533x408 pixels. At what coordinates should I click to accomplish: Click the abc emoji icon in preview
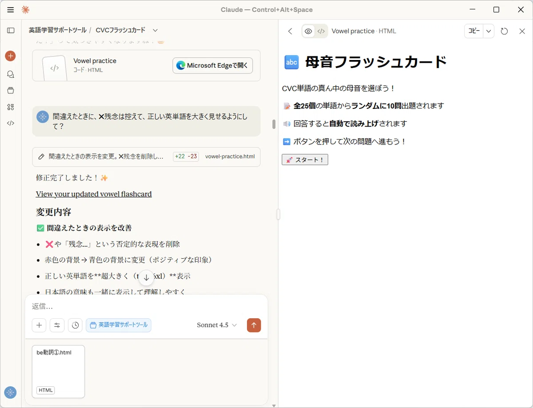pyautogui.click(x=291, y=62)
